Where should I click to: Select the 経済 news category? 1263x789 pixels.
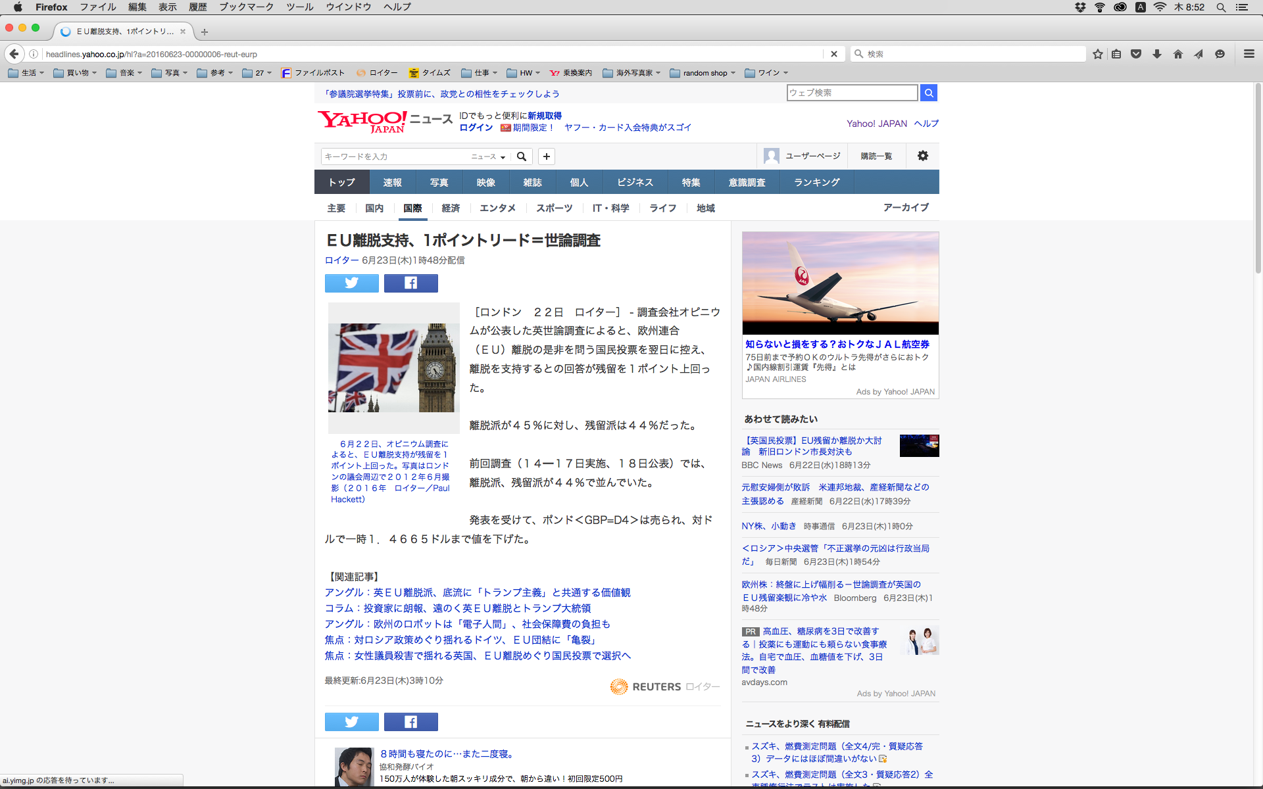(451, 208)
